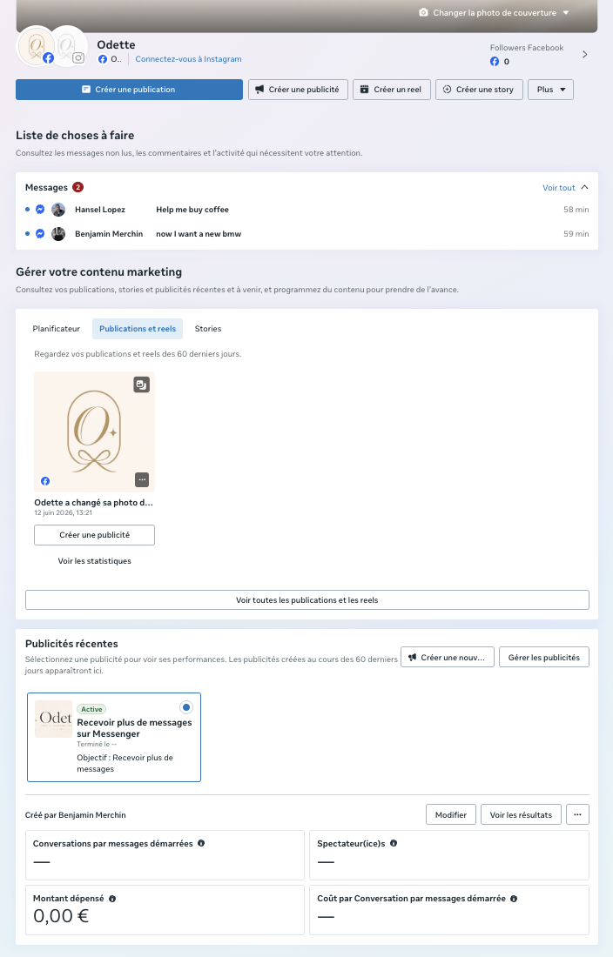Click the 58 min timestamp
613x957 pixels.
click(576, 210)
